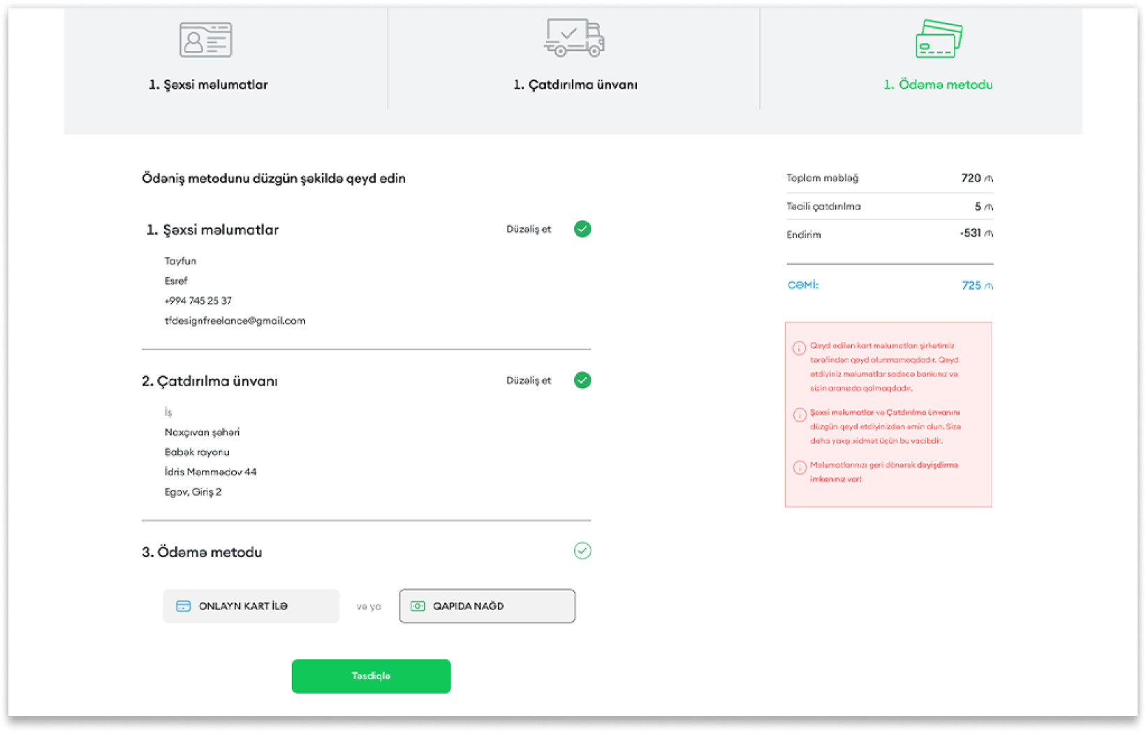The height and width of the screenshot is (733, 1146).
Task: Click the first red info icon in notice box
Action: 799,348
